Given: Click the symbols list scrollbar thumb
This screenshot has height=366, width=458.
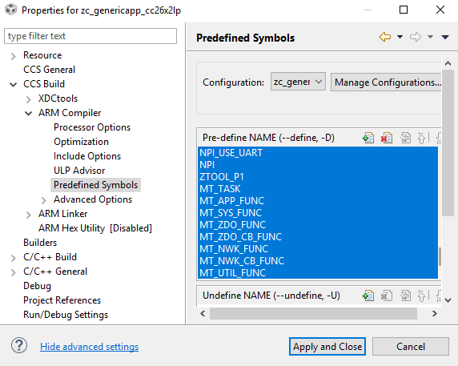Looking at the screenshot, I should click(440, 257).
